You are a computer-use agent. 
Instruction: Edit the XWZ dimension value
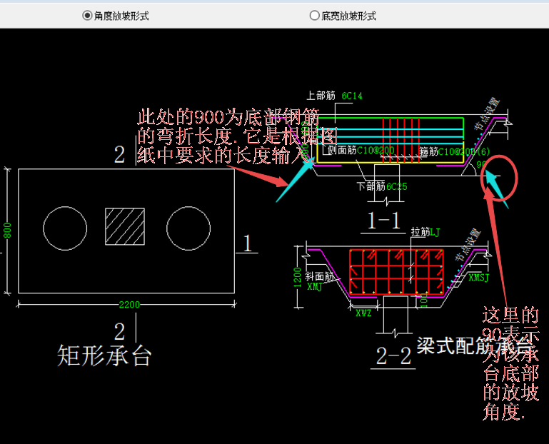pyautogui.click(x=363, y=313)
